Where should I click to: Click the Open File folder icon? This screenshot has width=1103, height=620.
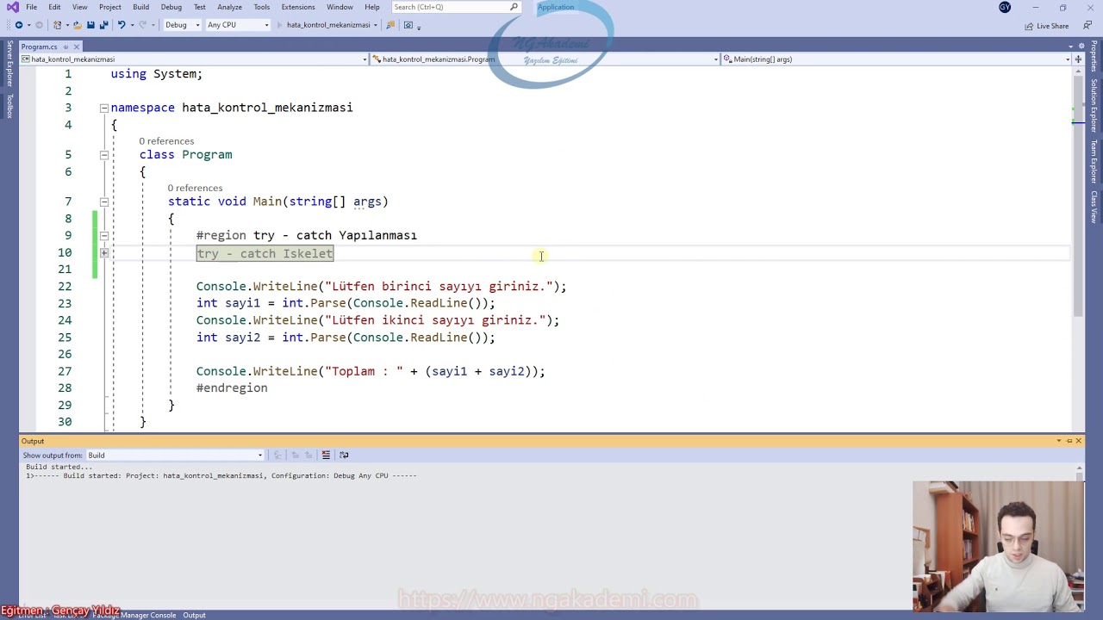click(x=78, y=25)
